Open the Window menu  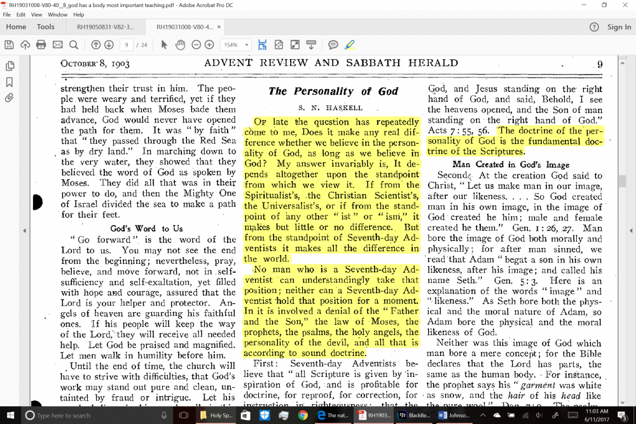(x=58, y=15)
